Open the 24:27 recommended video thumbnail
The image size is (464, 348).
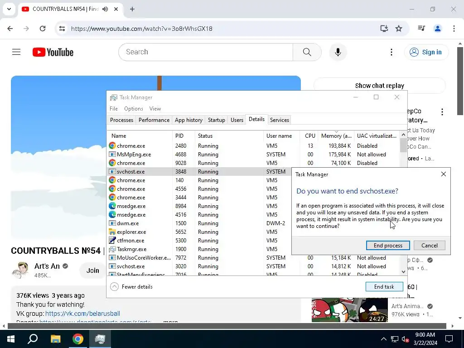pos(349,310)
